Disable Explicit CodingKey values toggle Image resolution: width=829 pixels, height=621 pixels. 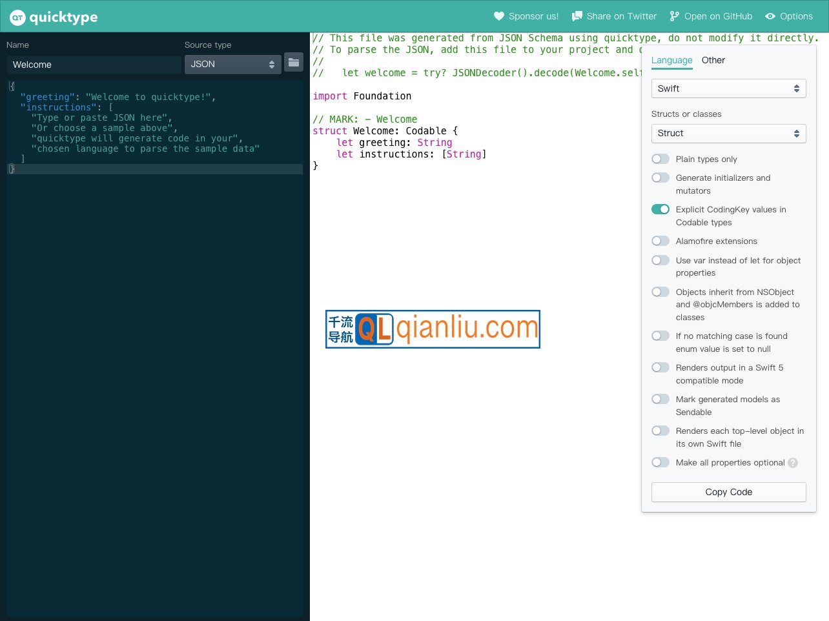pos(660,209)
